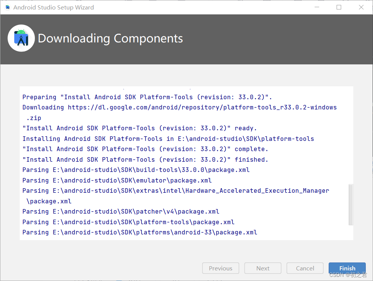Image resolution: width=373 pixels, height=281 pixels.
Task: Click the Next button
Action: 263,268
